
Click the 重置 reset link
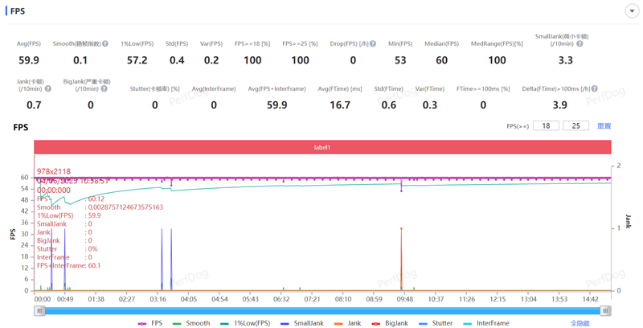(604, 126)
